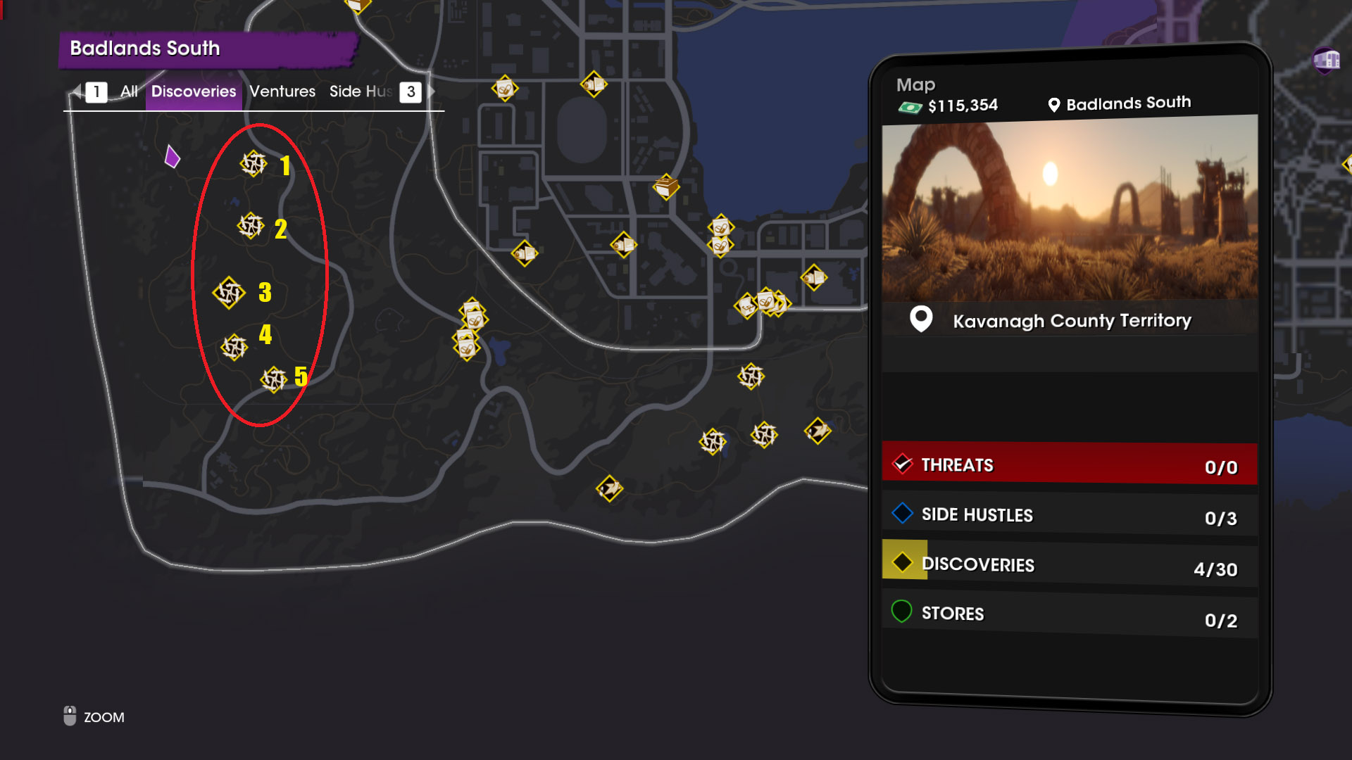Screen dimensions: 1352x760
Task: Click the purple store building icon
Action: [x=1327, y=61]
